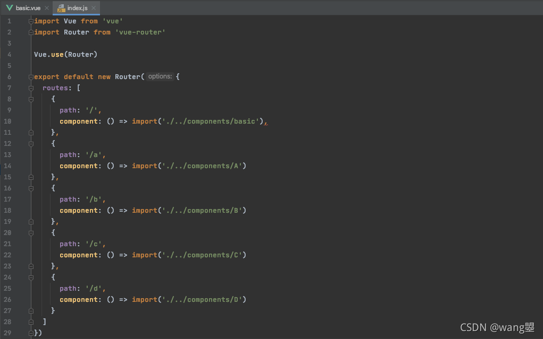
Task: Close the index.js tab
Action: (x=94, y=8)
